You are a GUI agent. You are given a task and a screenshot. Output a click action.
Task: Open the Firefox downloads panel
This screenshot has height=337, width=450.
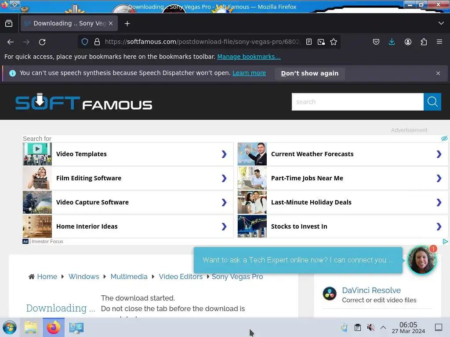tap(392, 42)
